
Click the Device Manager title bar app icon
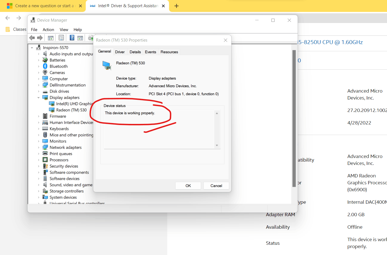click(33, 20)
